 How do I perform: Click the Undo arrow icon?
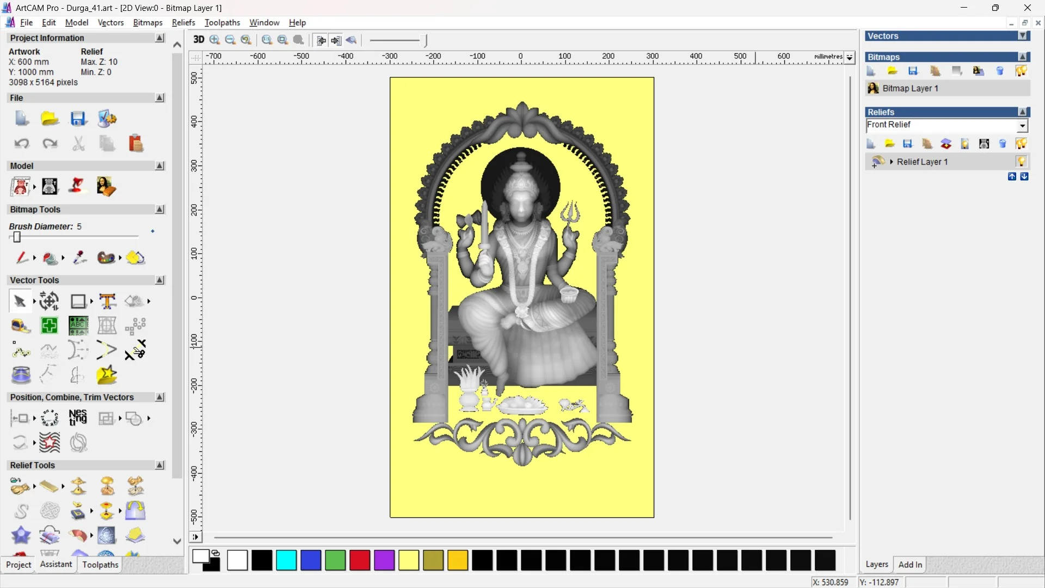21,143
